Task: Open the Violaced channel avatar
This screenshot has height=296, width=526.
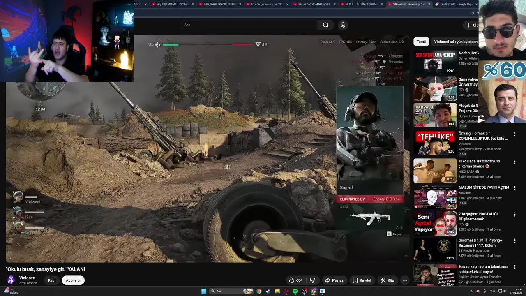Action: [x=11, y=280]
